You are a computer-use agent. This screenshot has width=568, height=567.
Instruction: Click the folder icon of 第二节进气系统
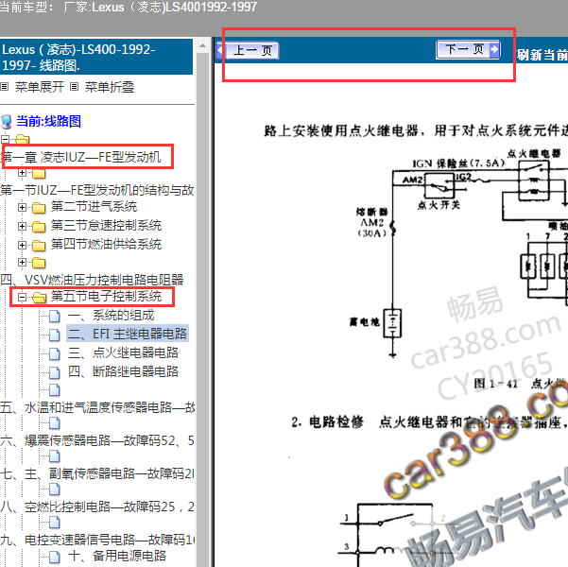coord(39,208)
